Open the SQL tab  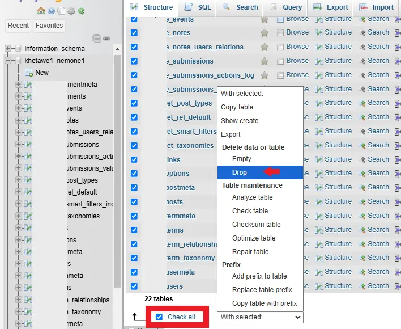click(198, 7)
